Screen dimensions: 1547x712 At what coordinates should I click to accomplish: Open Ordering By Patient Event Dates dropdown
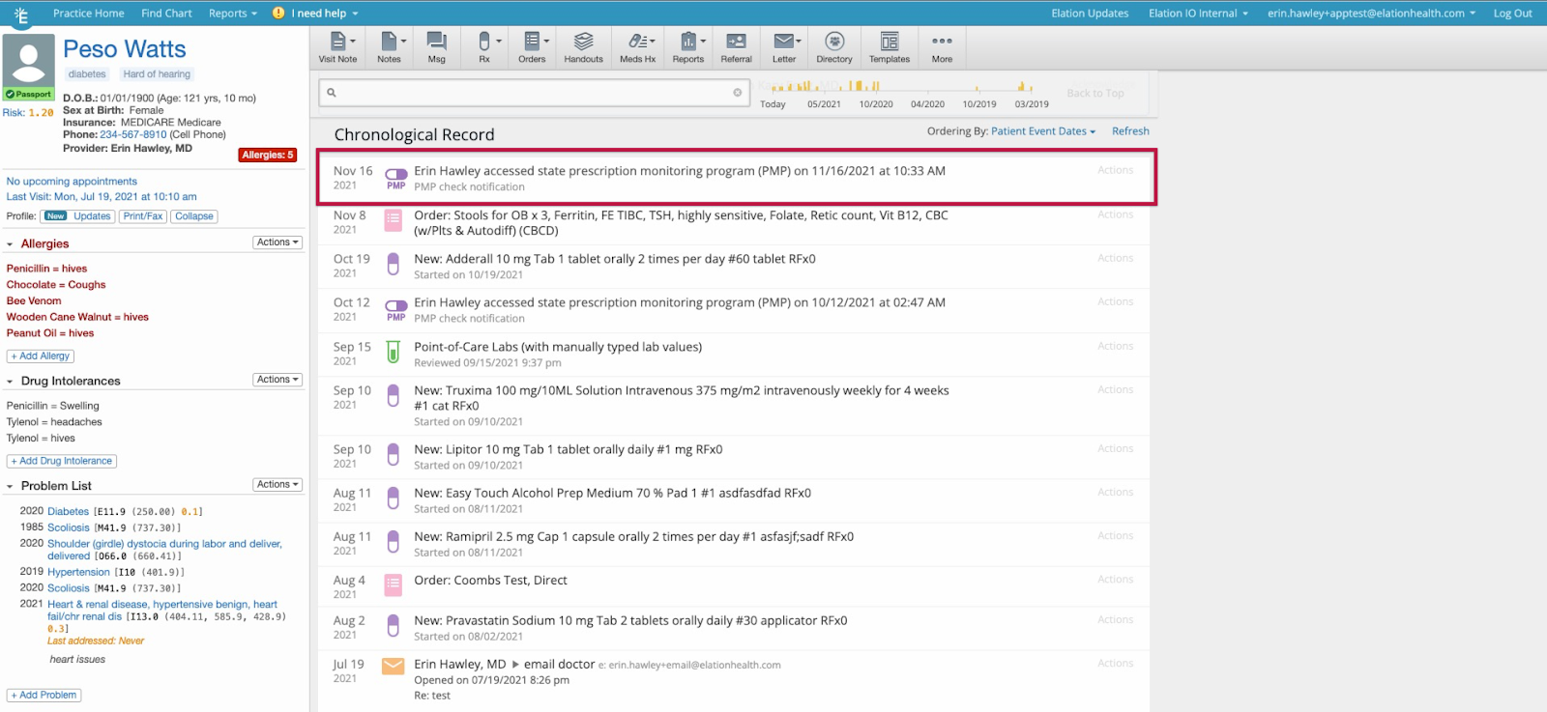point(1043,131)
